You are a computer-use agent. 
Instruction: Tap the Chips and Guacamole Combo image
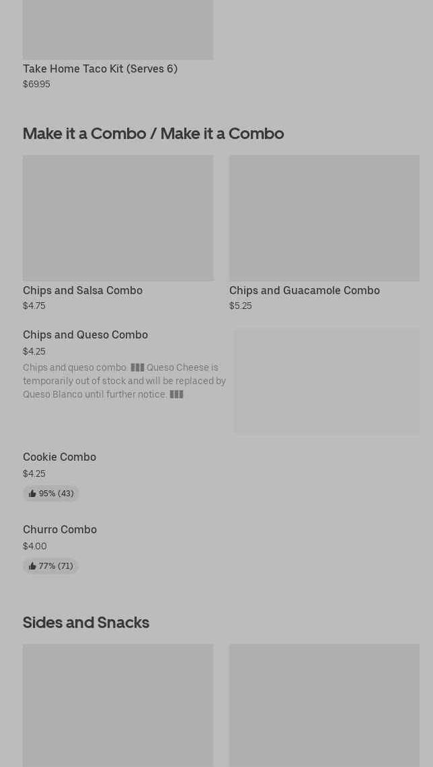[x=324, y=218]
